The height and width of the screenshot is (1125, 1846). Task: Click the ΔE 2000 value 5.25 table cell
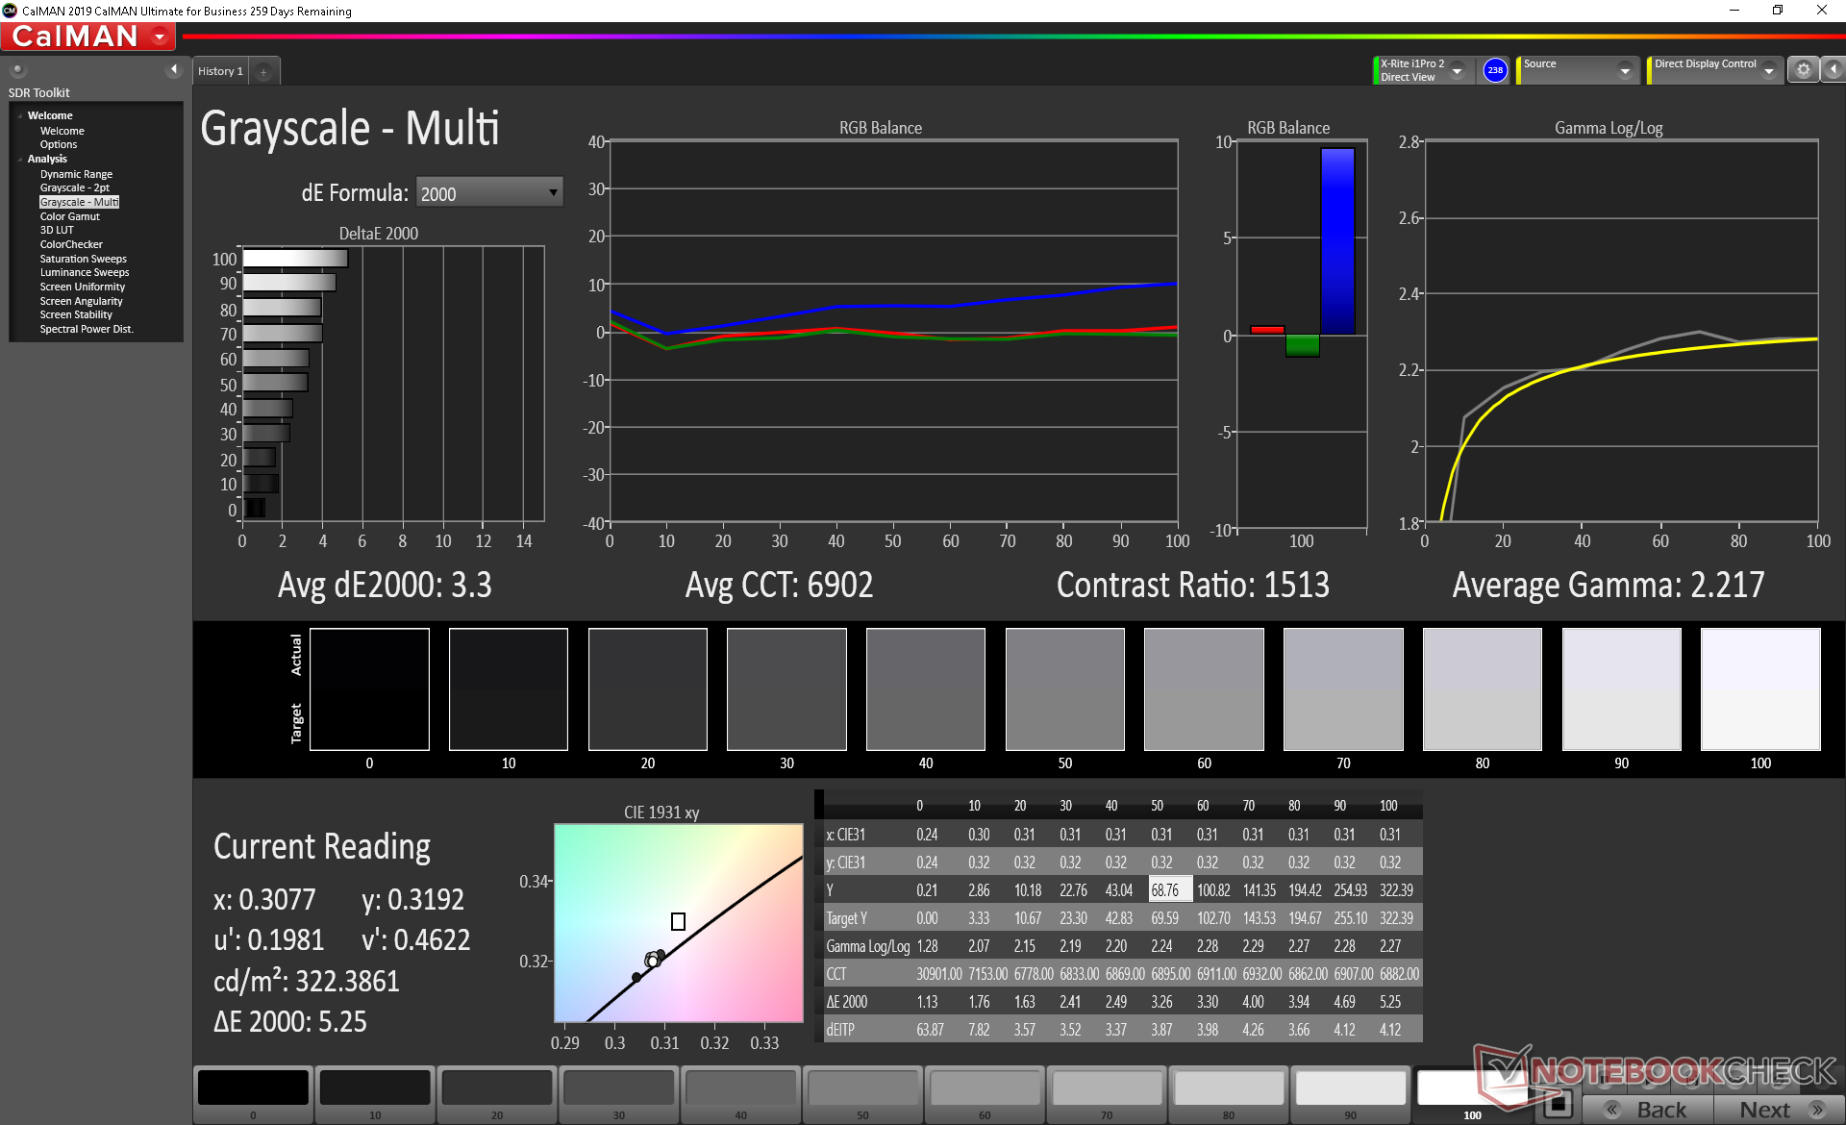[1390, 1002]
